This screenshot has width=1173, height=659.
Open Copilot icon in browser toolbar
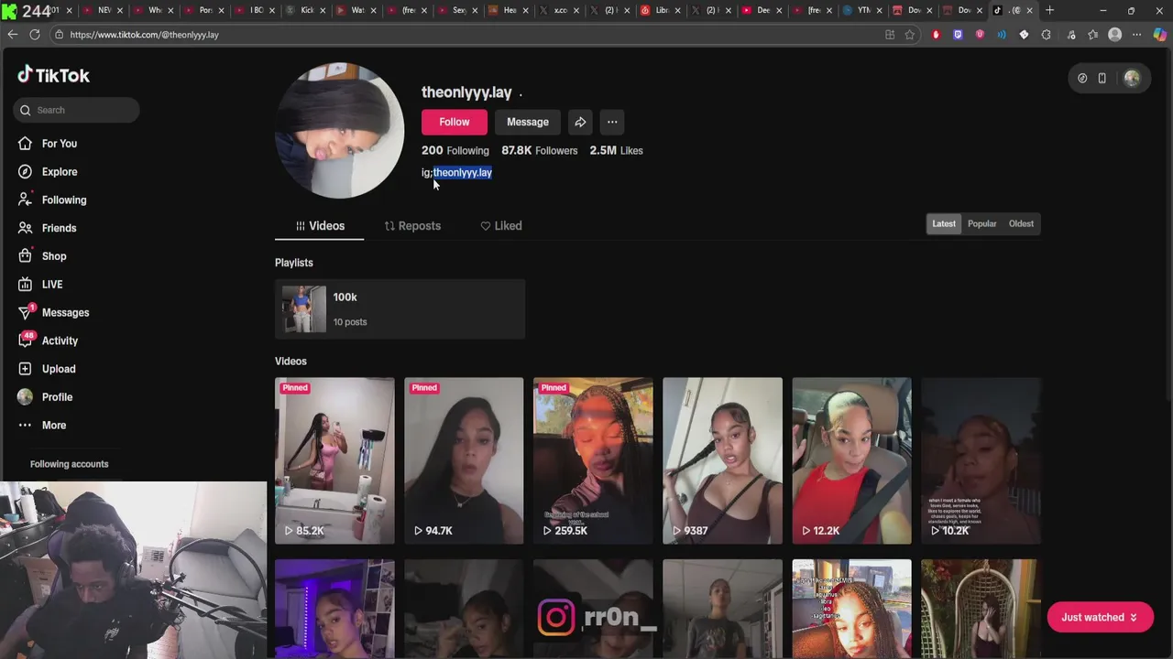[1159, 35]
